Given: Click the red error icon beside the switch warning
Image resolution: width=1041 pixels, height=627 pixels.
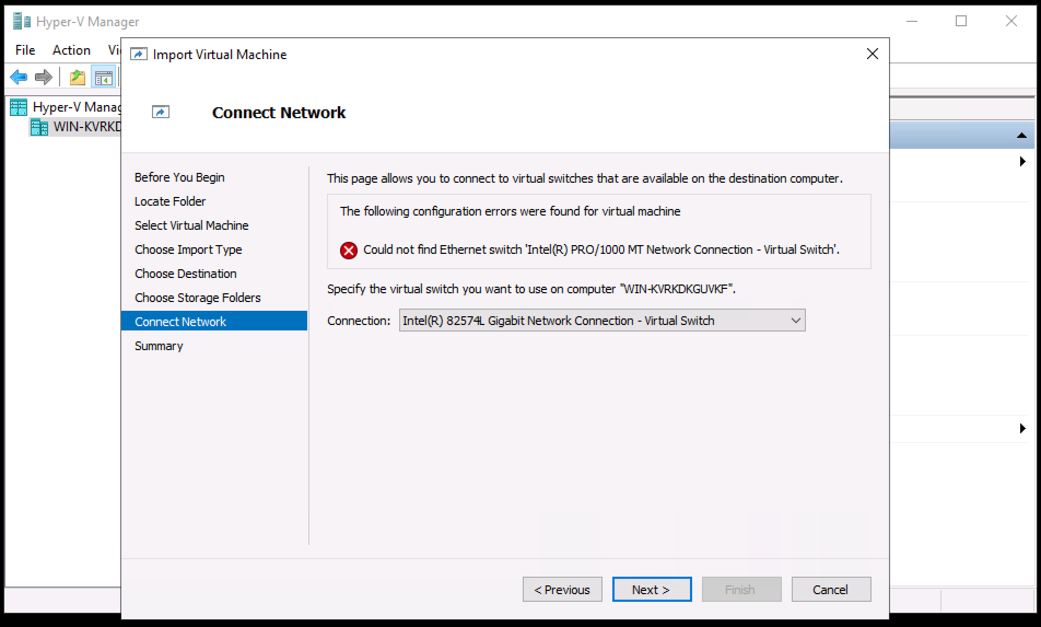Looking at the screenshot, I should (x=348, y=249).
